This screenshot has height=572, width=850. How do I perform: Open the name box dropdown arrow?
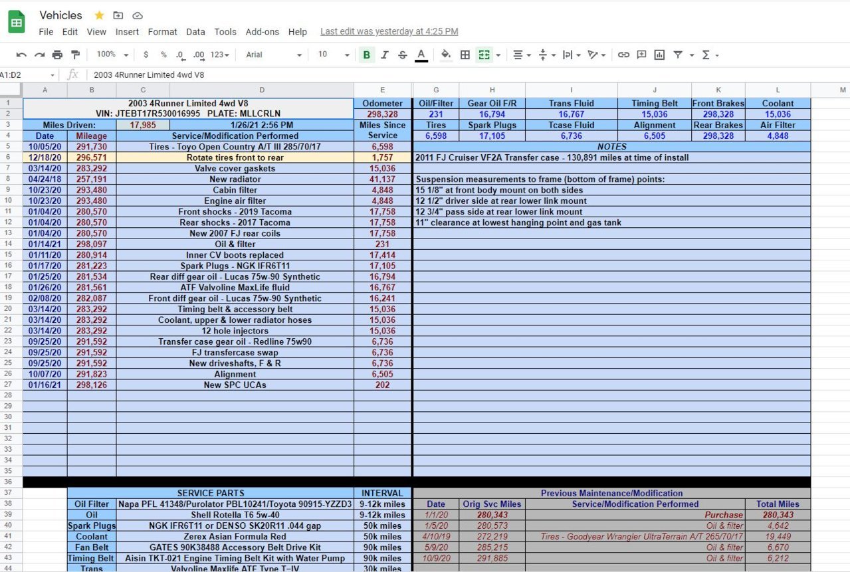[53, 75]
